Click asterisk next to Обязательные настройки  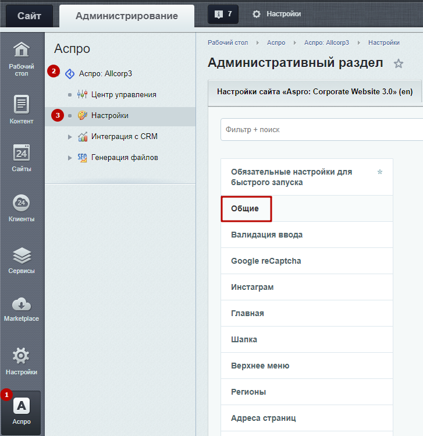coord(379,172)
